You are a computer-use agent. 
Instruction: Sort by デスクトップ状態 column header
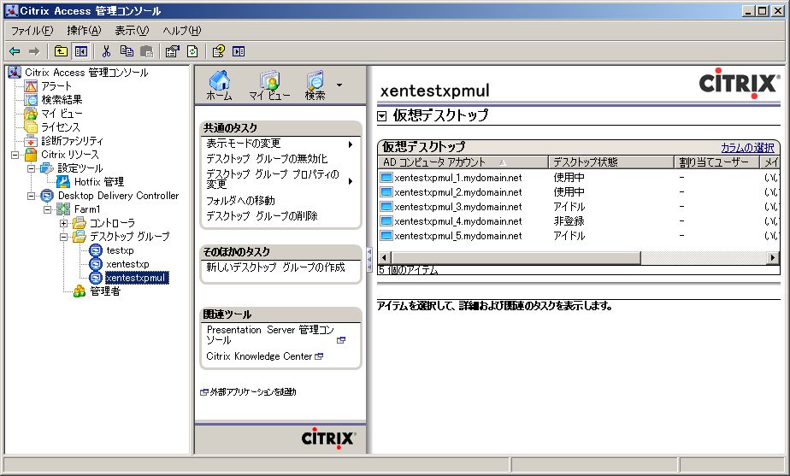click(611, 162)
